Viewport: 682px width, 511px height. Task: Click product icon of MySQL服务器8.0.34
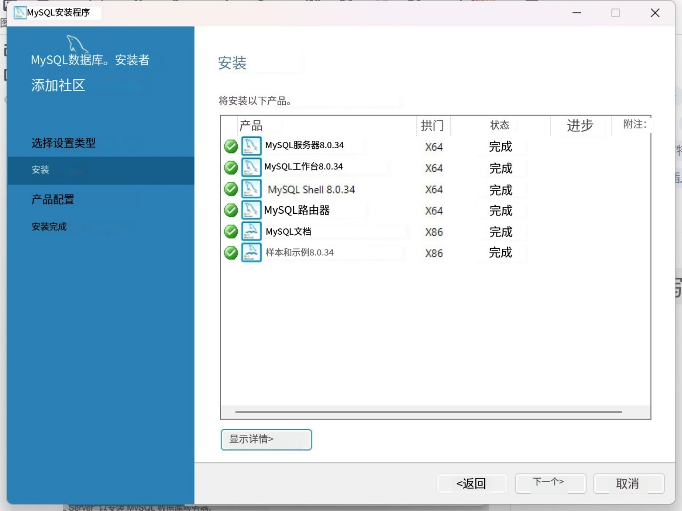click(x=251, y=146)
